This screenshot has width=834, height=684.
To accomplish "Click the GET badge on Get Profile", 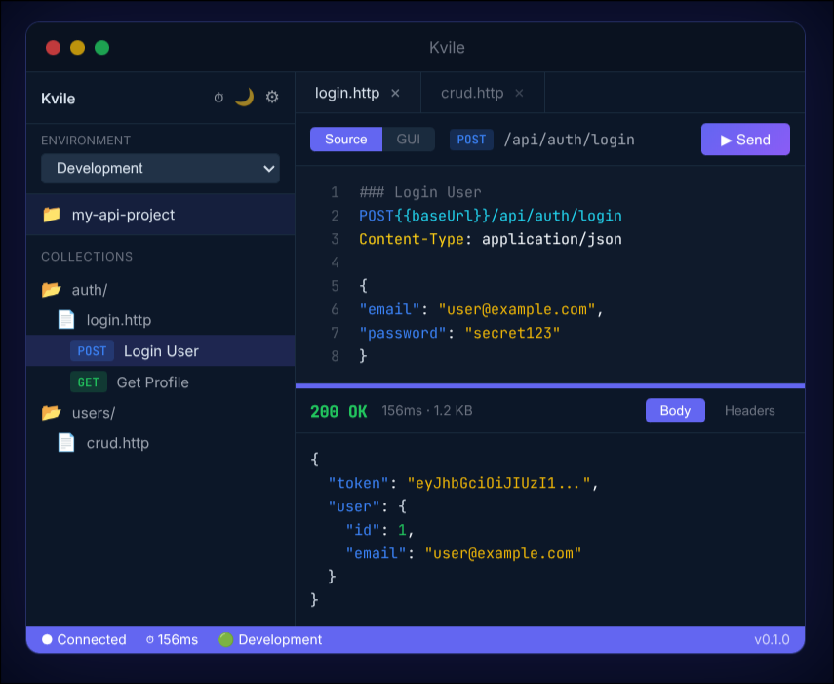I will pos(89,382).
